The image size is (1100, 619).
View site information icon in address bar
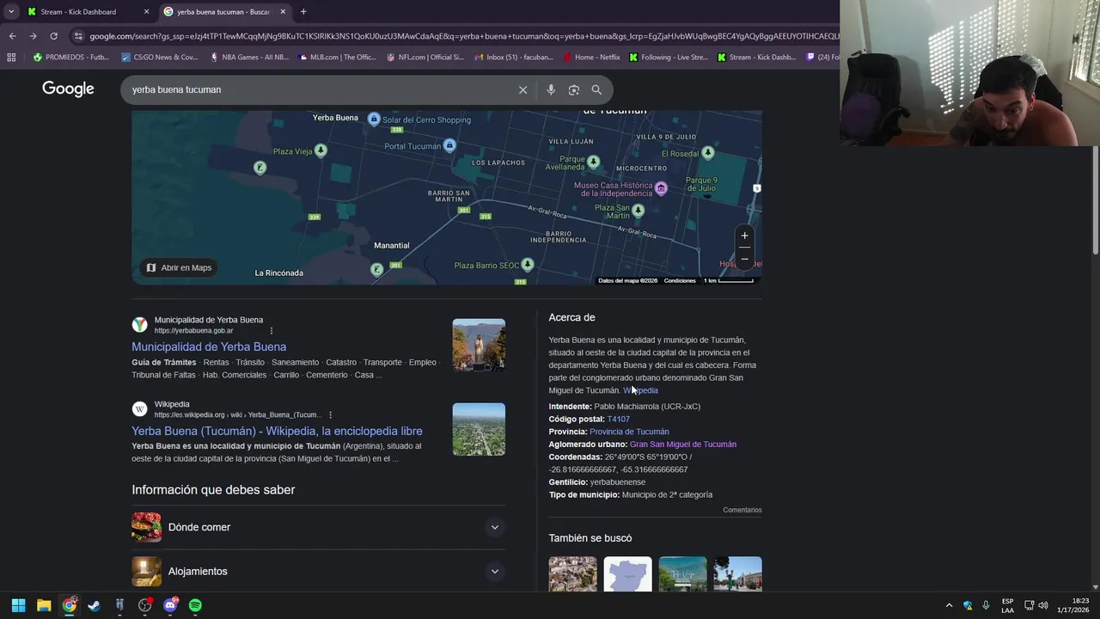[x=78, y=36]
